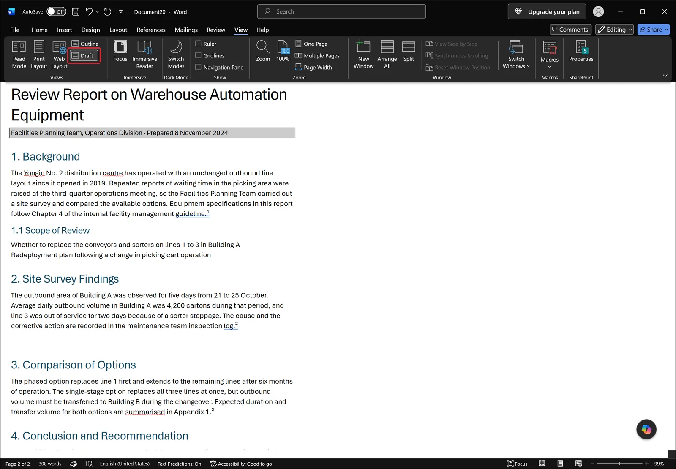The height and width of the screenshot is (469, 676).
Task: Open the Copilot floating button
Action: point(646,429)
